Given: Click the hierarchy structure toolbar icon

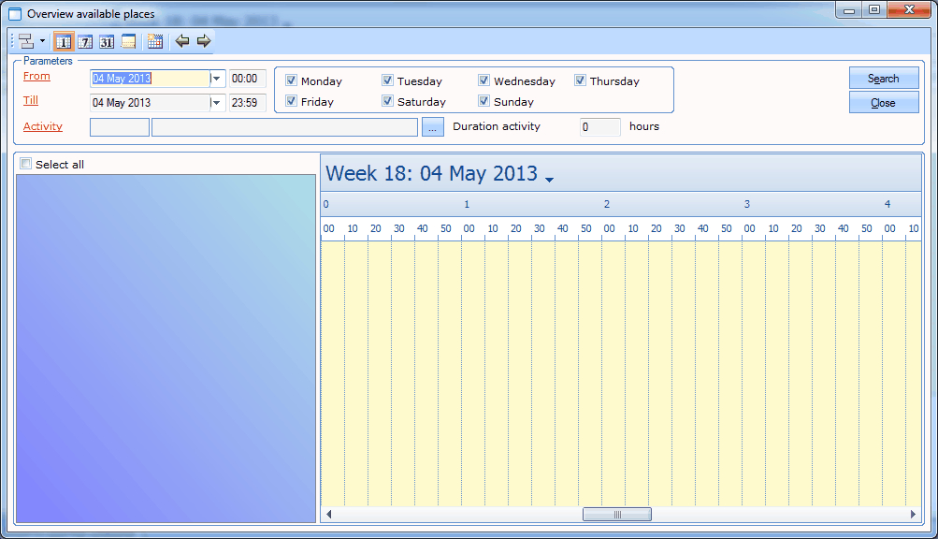Looking at the screenshot, I should [25, 41].
